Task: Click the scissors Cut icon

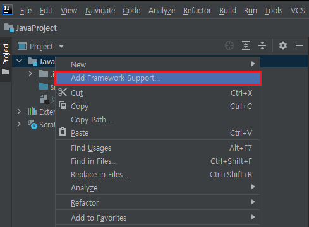Action: pyautogui.click(x=63, y=92)
